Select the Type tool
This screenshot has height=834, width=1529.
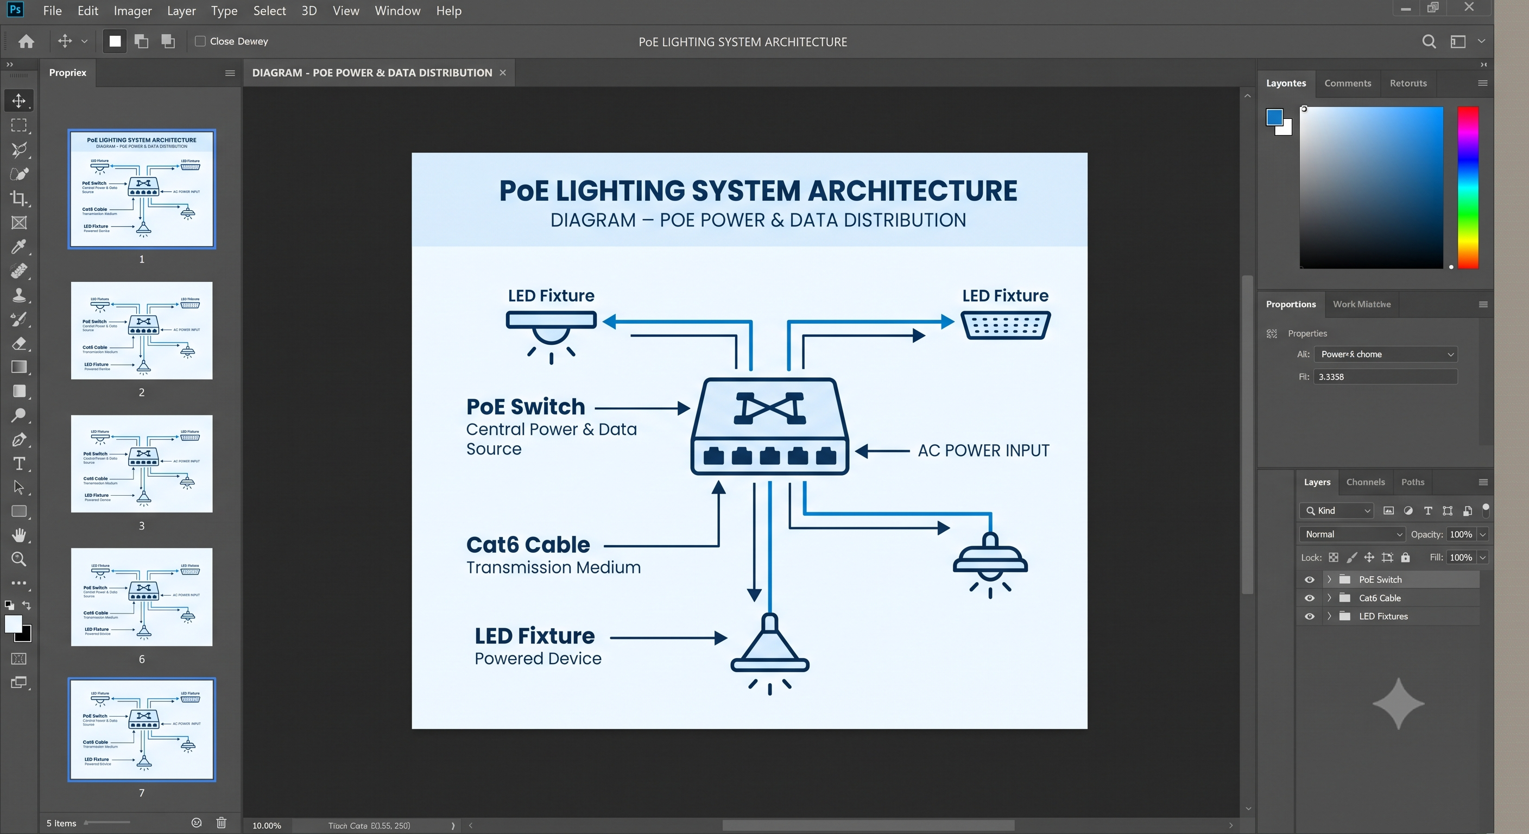click(x=19, y=464)
